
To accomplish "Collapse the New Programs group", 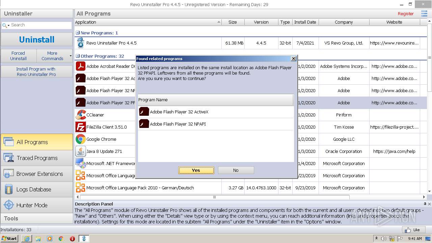I will click(x=78, y=33).
